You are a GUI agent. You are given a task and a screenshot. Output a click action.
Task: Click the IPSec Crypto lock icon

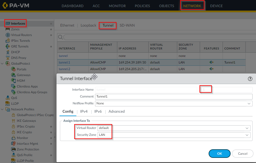[13, 126]
